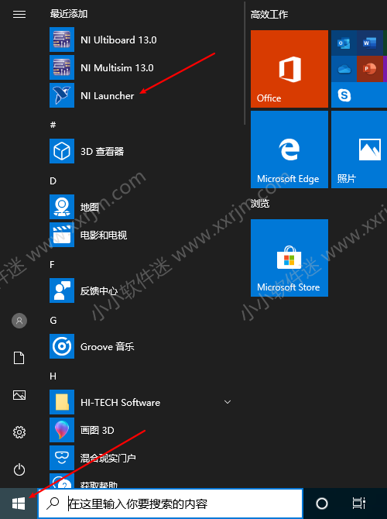Click the 高效工作 tile group title
Image resolution: width=387 pixels, height=519 pixels.
click(x=269, y=15)
